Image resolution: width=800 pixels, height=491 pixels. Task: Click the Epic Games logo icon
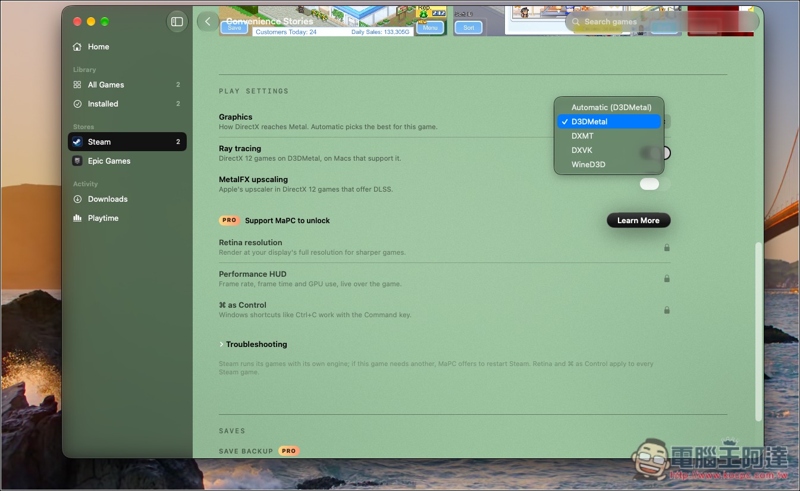(77, 161)
